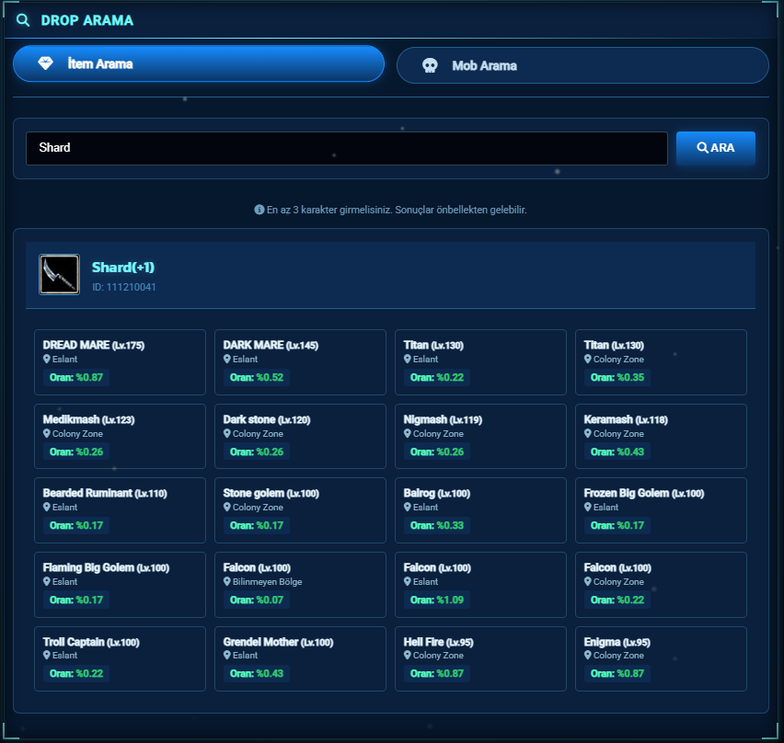This screenshot has width=784, height=743.
Task: Select the item ID 111210041 text
Action: pyautogui.click(x=124, y=287)
